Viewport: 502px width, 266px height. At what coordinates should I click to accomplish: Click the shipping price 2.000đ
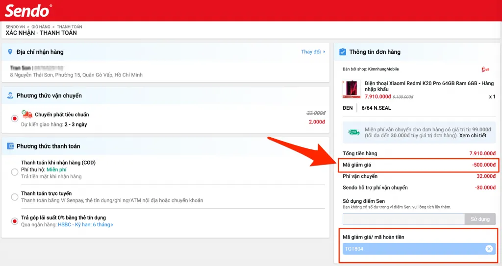click(x=317, y=122)
